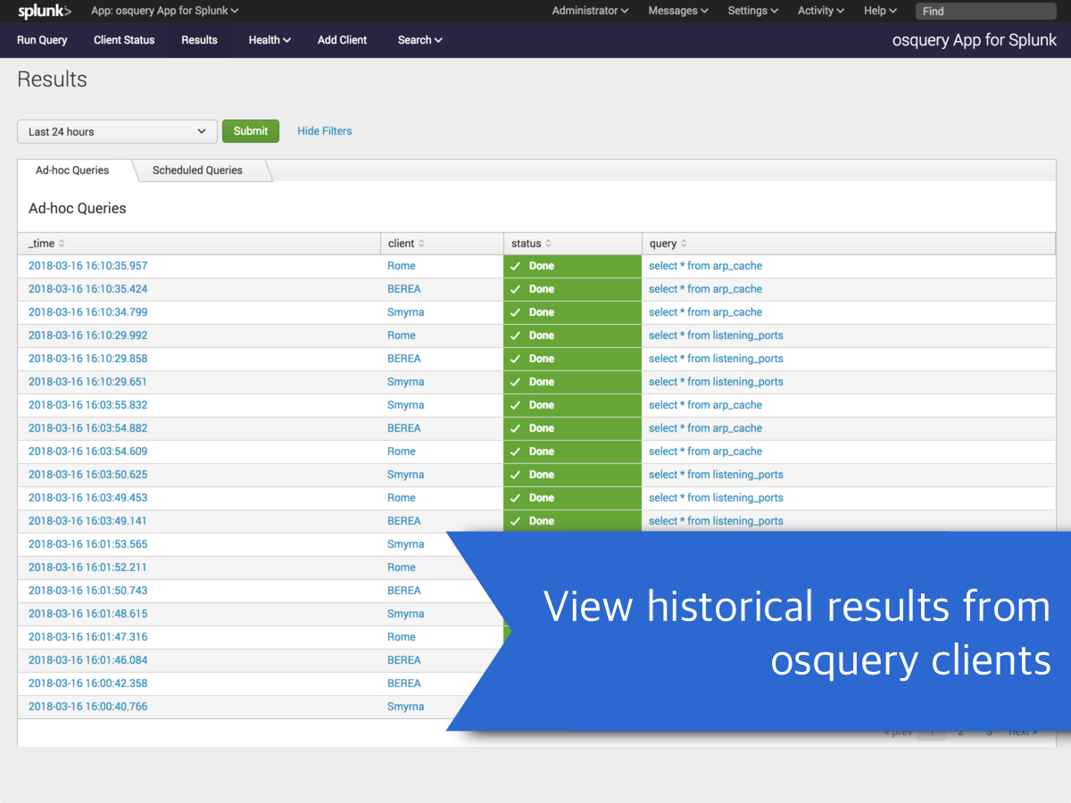This screenshot has height=803, width=1071.
Task: Click timestamp 2018-03-16 16:10:29.858
Action: pos(88,359)
